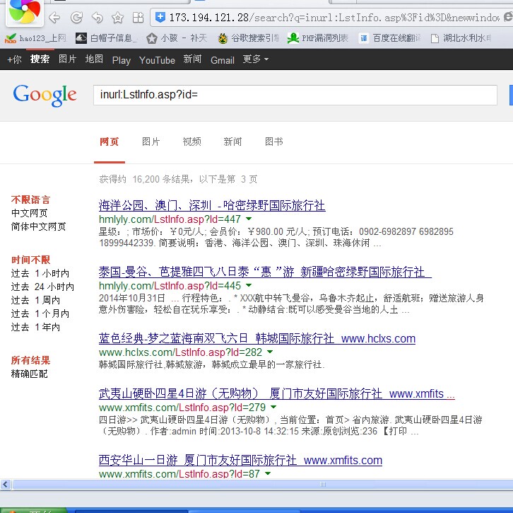The image size is (513, 513).
Task: Filter results by 中文网页
Action: [30, 213]
